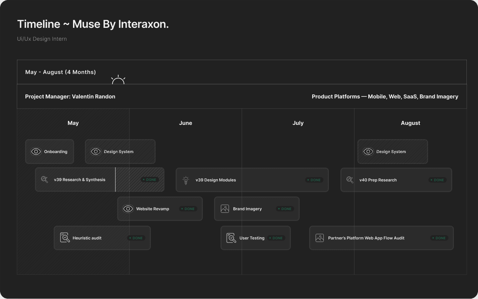Select the August column header
This screenshot has width=478, height=299.
(x=410, y=123)
